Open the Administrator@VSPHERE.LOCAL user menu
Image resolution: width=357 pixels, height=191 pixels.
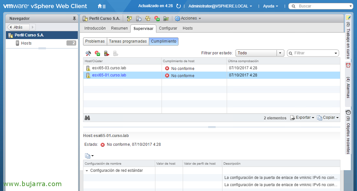point(220,6)
